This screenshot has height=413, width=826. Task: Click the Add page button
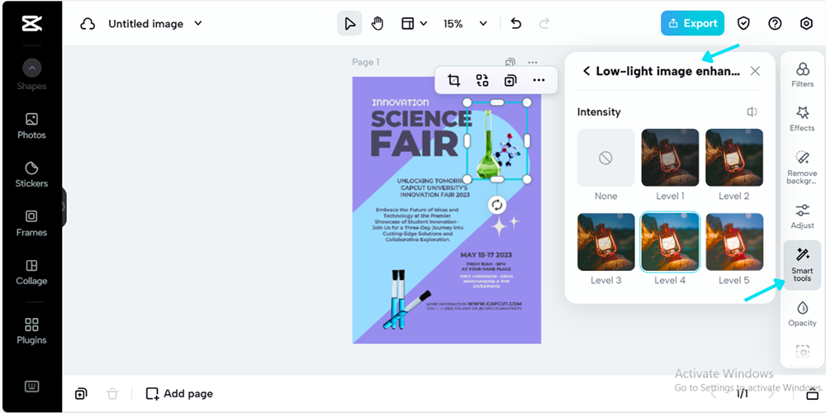179,393
